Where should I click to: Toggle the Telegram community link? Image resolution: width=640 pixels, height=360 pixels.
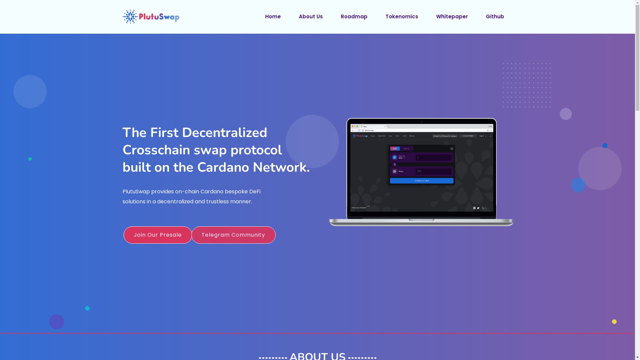[x=233, y=235]
